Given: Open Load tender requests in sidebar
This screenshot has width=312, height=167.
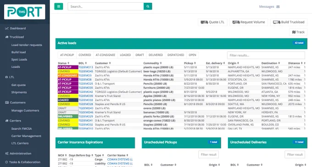Looking at the screenshot, I should (27, 45).
